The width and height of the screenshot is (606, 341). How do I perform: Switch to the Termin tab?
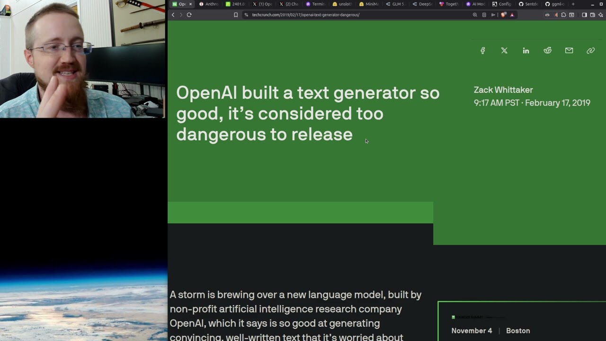(x=315, y=4)
